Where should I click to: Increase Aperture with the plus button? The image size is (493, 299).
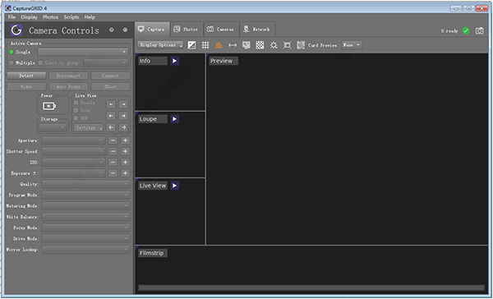(x=125, y=140)
